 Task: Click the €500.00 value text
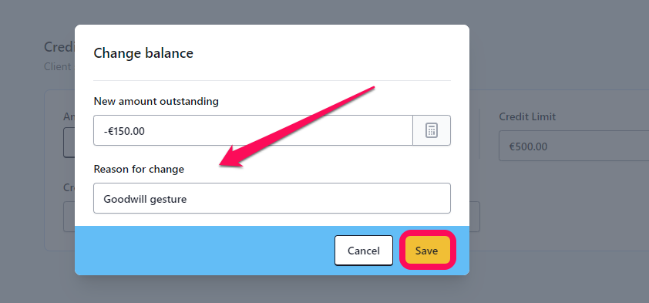(528, 146)
